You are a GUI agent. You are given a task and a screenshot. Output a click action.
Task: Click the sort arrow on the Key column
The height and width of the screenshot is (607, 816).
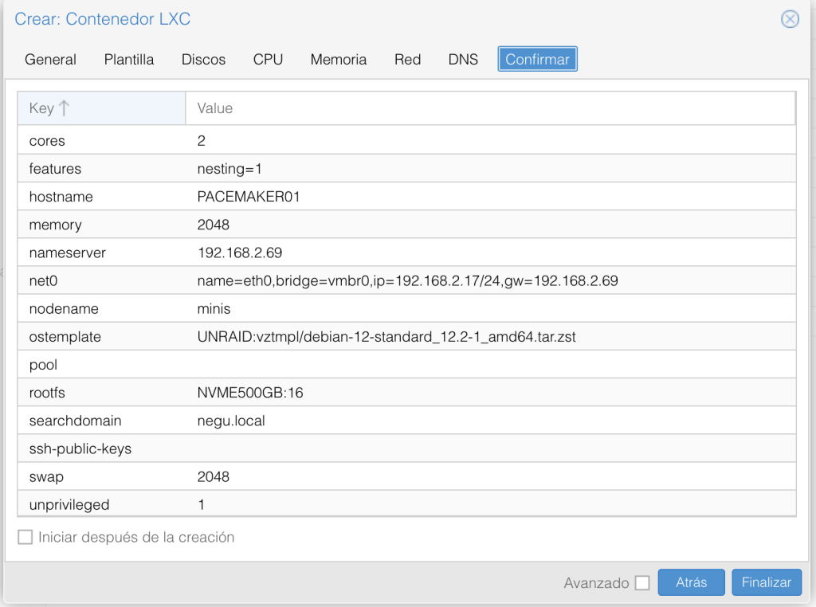[x=66, y=107]
